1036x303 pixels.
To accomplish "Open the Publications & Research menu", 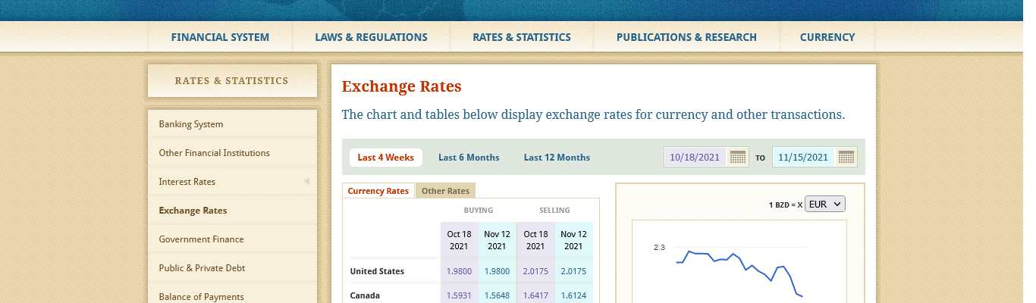I will pos(686,37).
